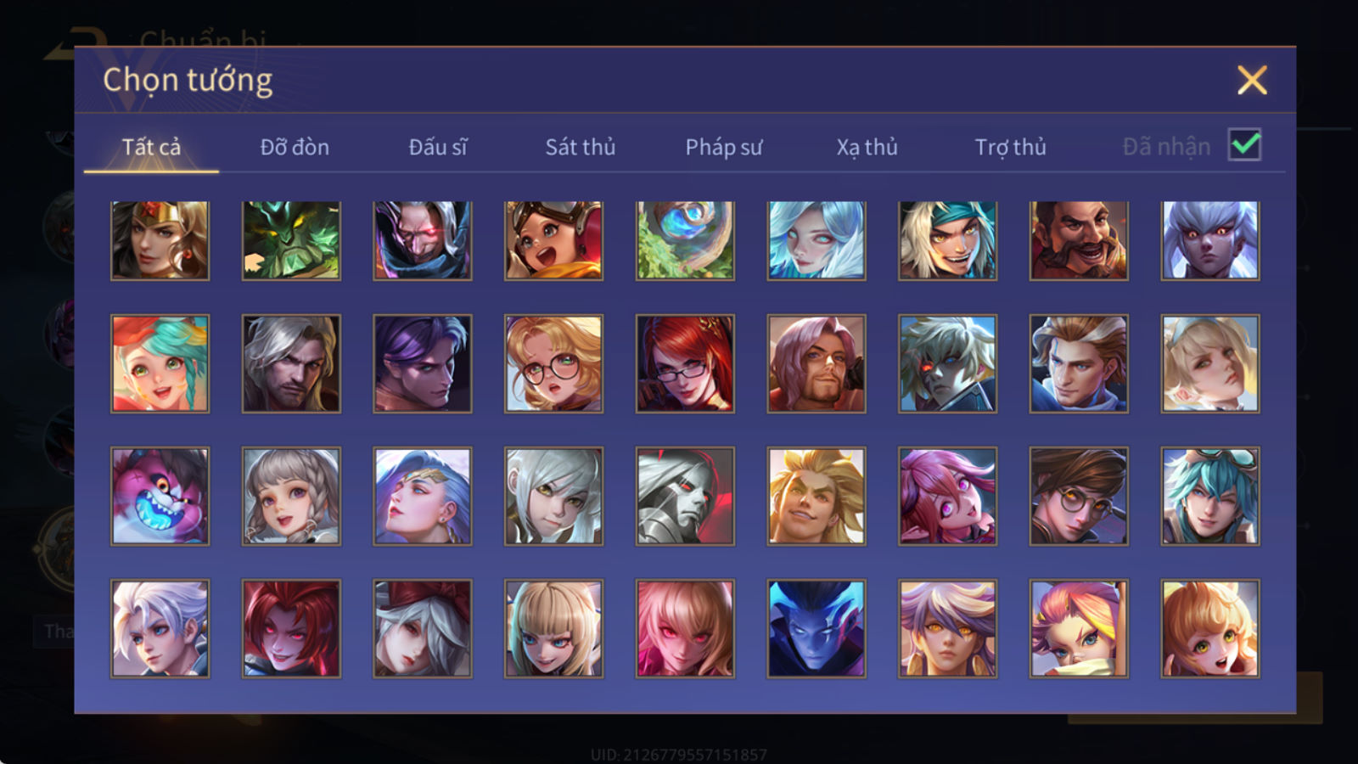This screenshot has width=1358, height=764.
Task: Open the Đấu sĩ tab
Action: [438, 148]
